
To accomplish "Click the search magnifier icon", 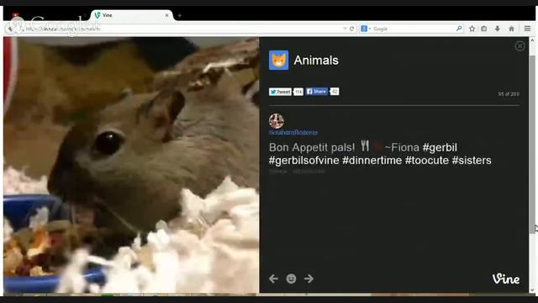I will click(459, 29).
